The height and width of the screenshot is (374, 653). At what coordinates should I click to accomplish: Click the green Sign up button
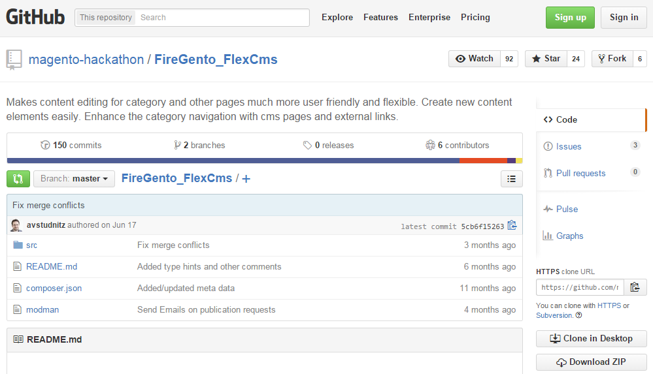[x=570, y=18]
